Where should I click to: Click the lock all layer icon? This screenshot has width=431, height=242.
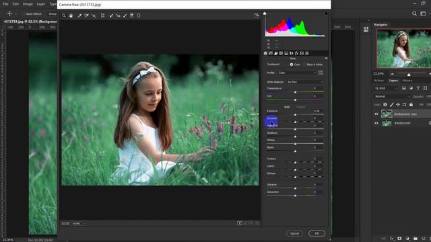coord(411,105)
